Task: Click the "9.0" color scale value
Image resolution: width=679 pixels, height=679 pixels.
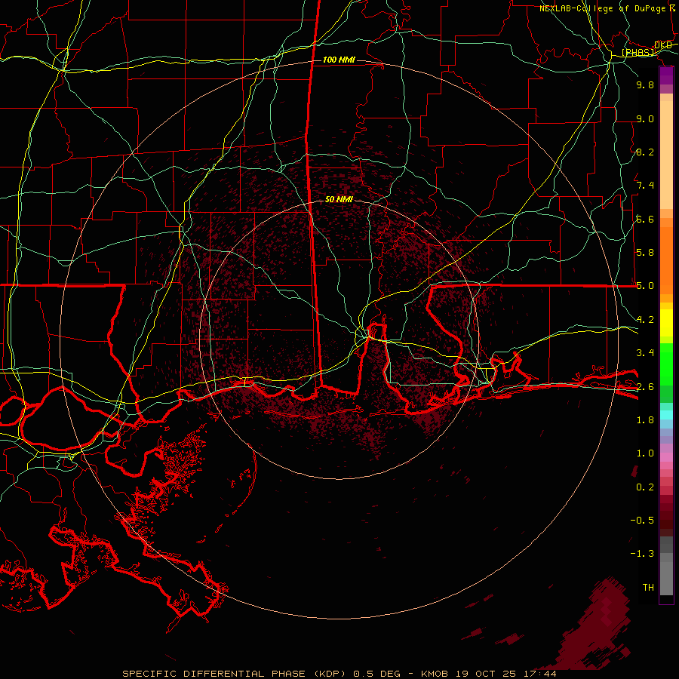Action: [x=645, y=118]
